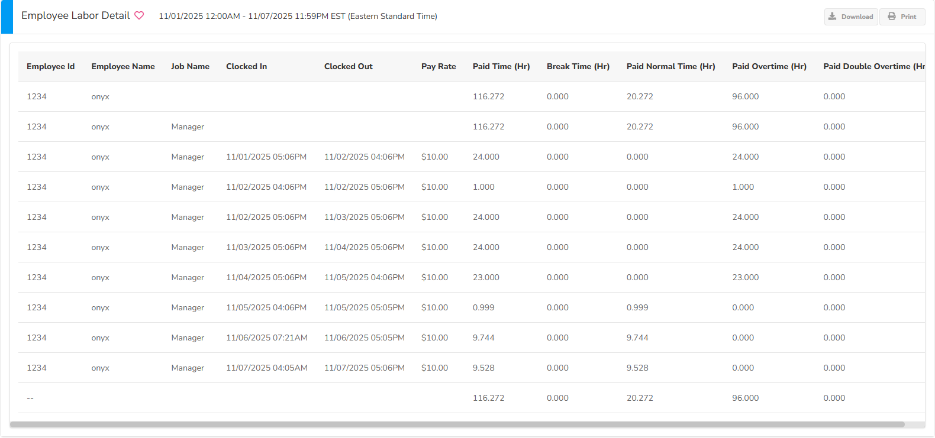
Task: Click the horizontal scrollbar under the table
Action: [x=457, y=424]
